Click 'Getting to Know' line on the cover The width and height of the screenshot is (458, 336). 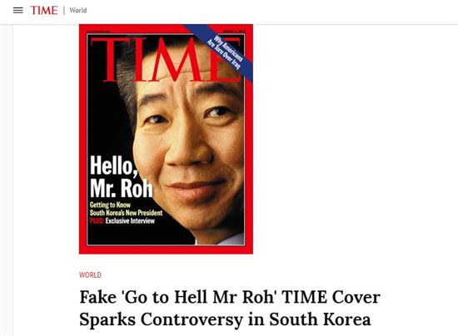(x=110, y=205)
